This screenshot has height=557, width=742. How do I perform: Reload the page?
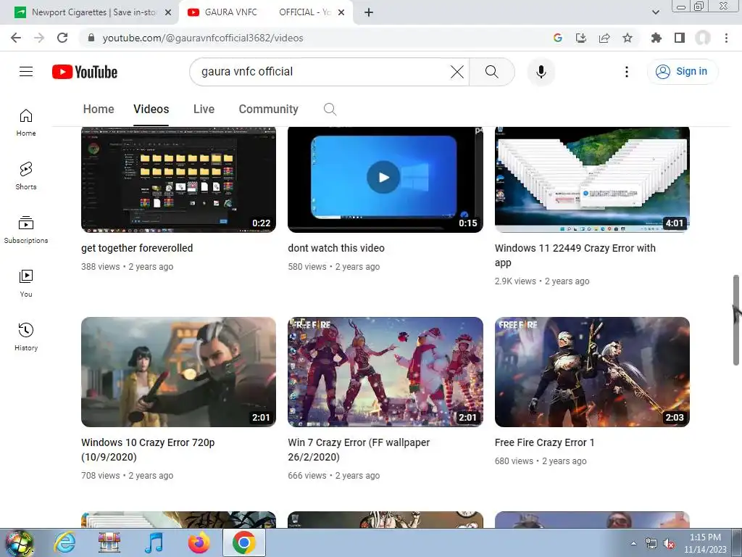point(62,38)
